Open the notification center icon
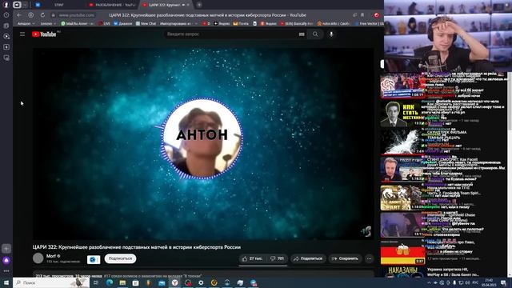The image size is (512, 288). coord(503,282)
